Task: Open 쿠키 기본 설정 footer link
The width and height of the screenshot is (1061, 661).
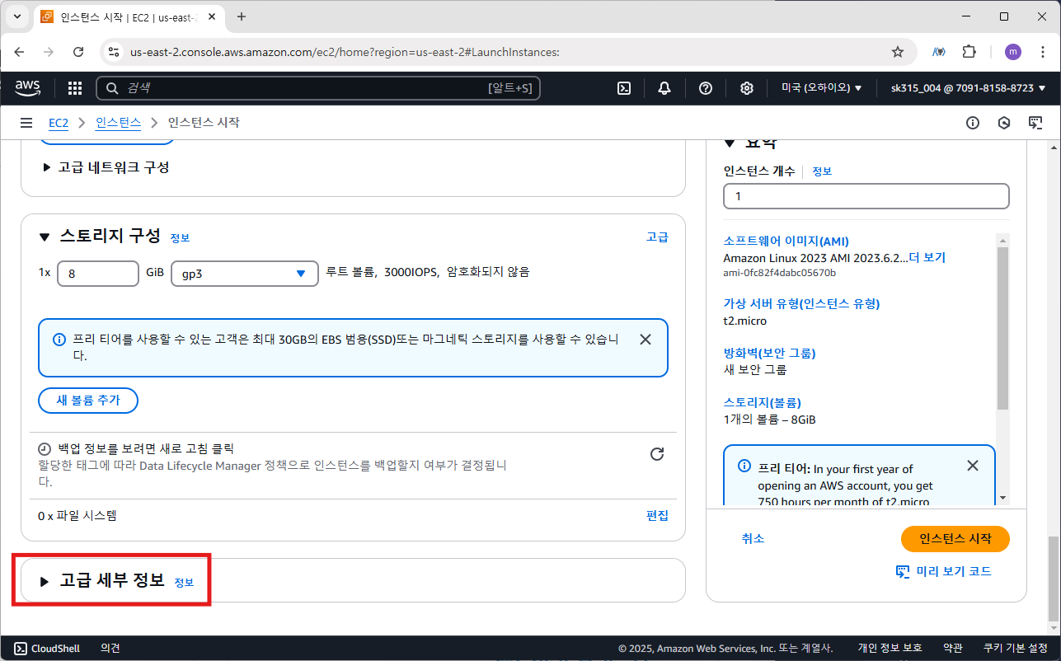Action: (x=1016, y=649)
